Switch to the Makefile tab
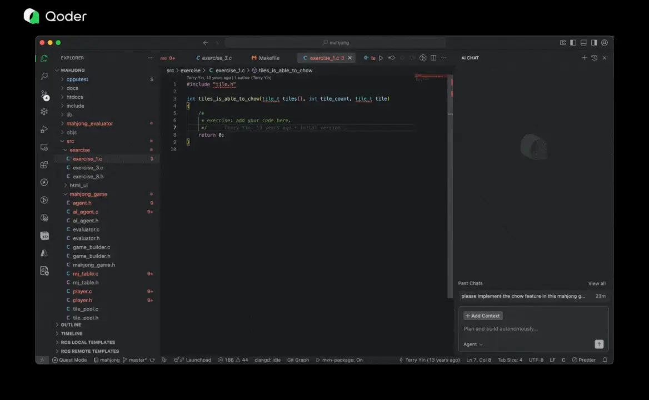Image resolution: width=649 pixels, height=400 pixels. point(265,58)
